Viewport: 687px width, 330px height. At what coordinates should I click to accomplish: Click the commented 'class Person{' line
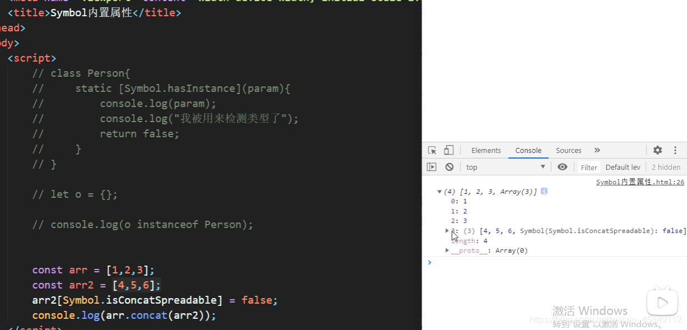[x=81, y=73]
